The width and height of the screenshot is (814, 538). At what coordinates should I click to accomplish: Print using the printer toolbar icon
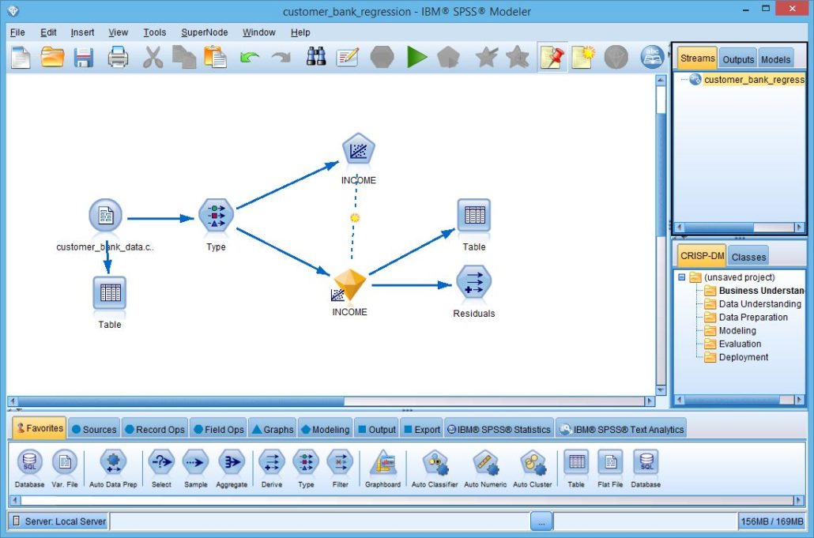coord(118,57)
